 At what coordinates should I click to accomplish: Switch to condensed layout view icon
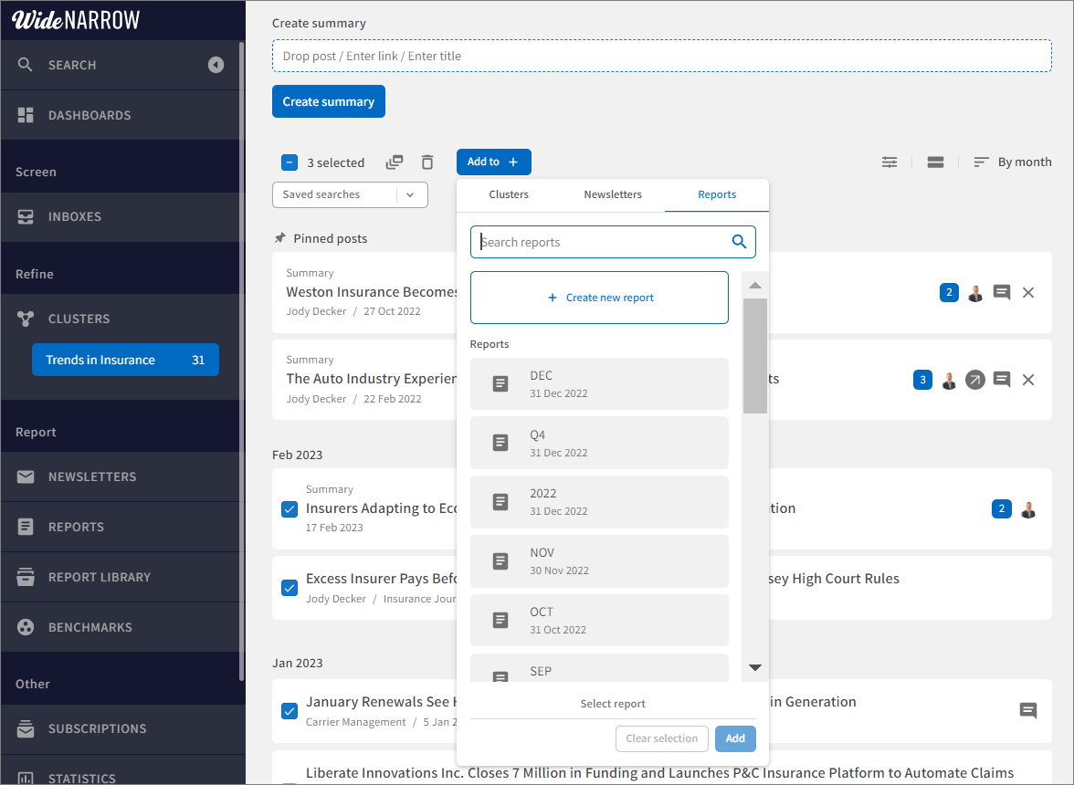point(935,162)
